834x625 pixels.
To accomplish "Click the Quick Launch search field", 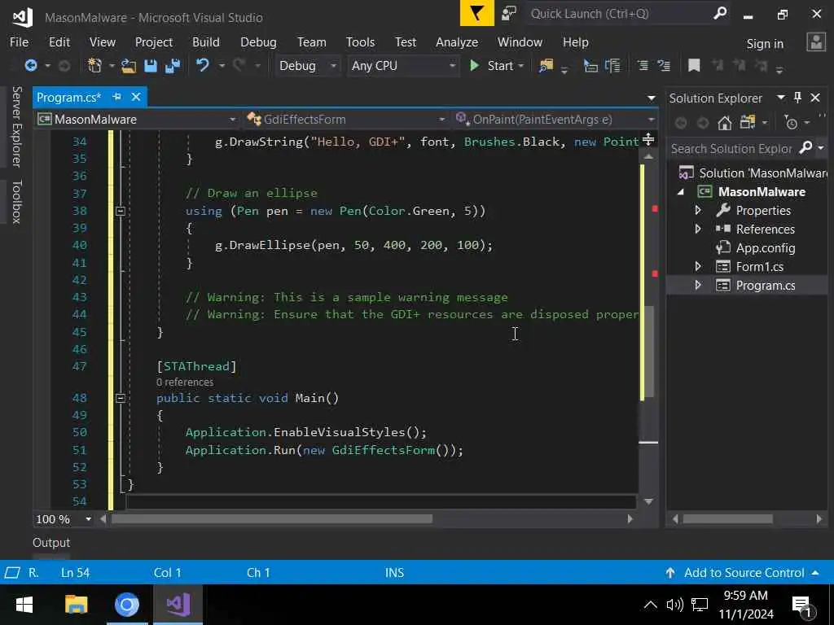I will tap(626, 13).
